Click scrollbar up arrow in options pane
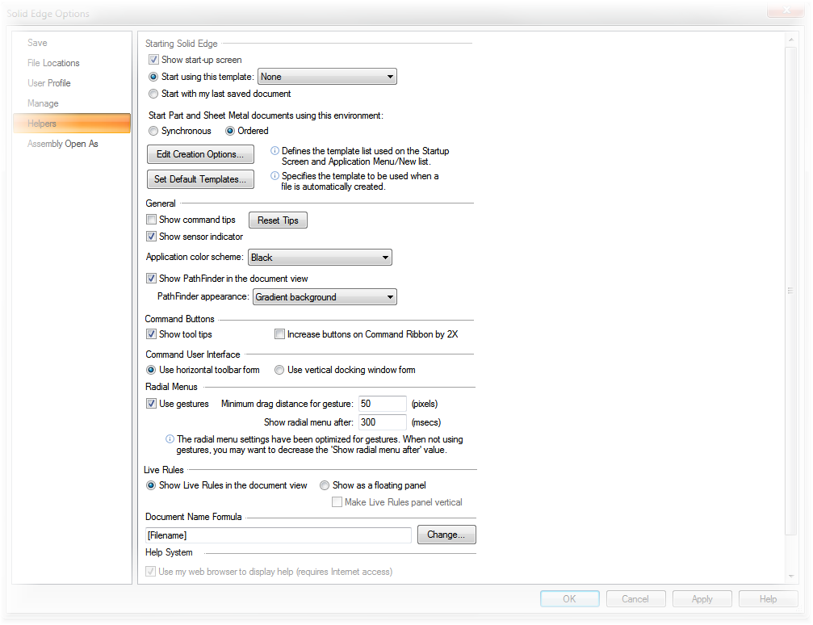 791,40
